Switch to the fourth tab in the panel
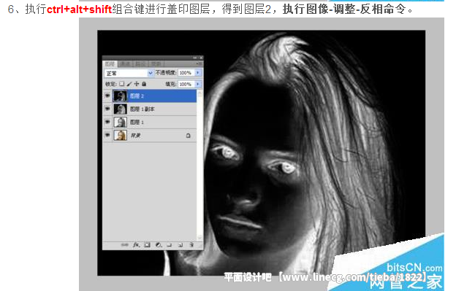 click(156, 64)
